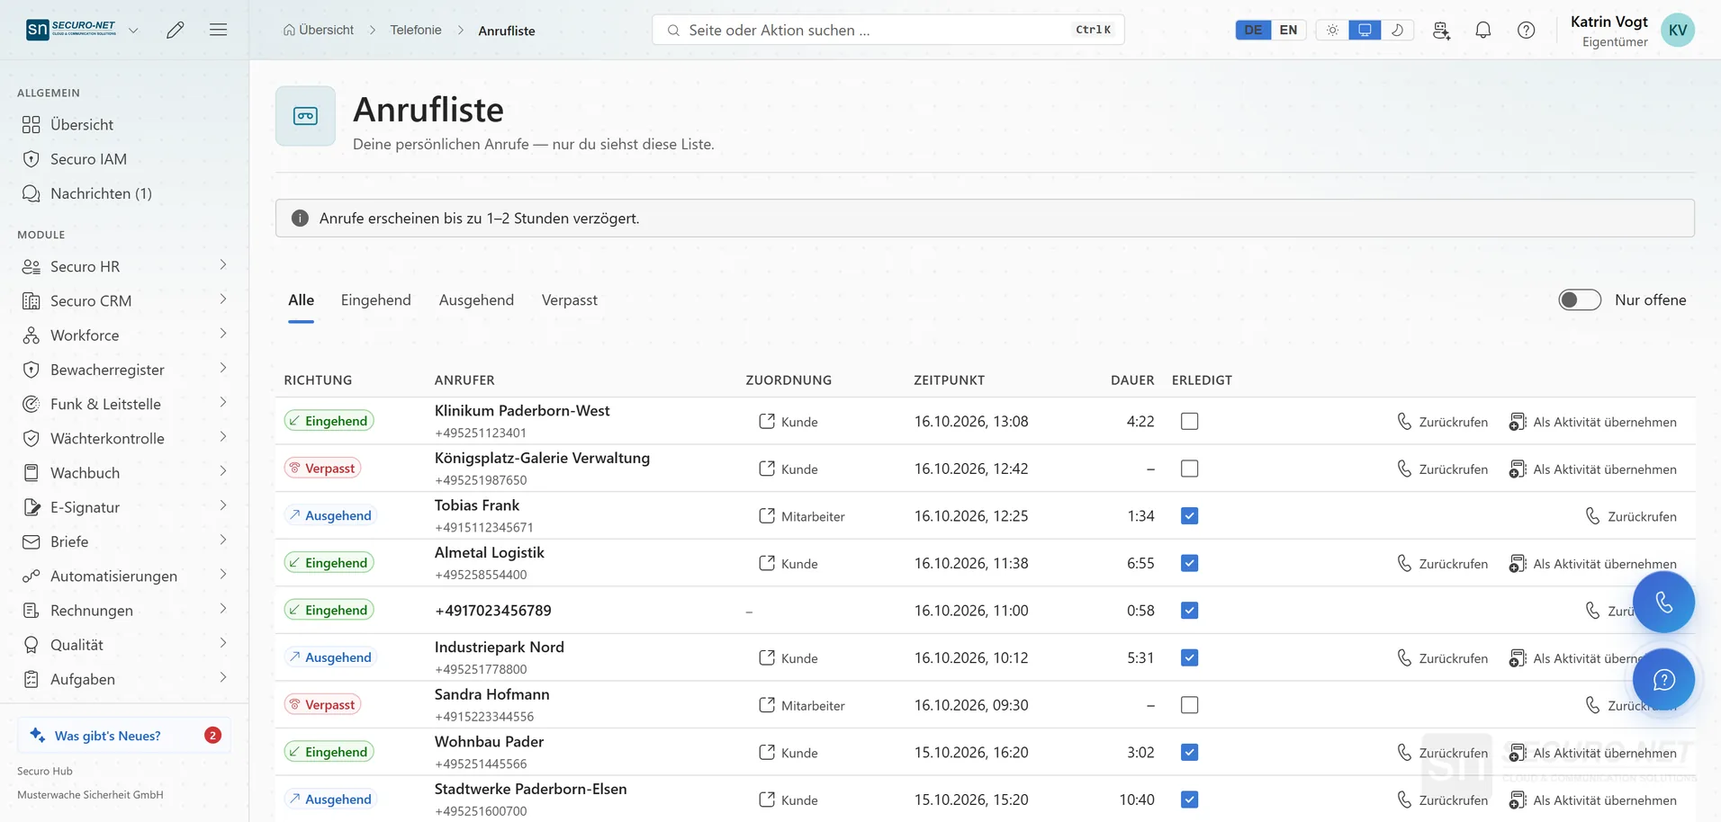The image size is (1721, 822).
Task: Open the hamburger menu icon
Action: 218,30
